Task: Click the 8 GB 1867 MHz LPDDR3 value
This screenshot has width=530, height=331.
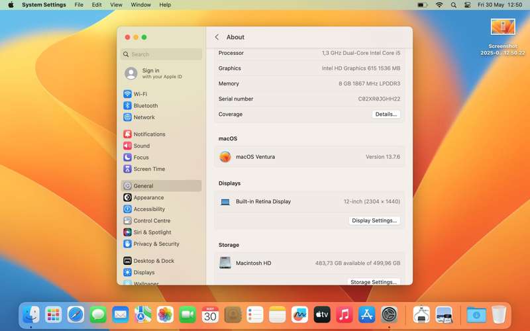Action: [369, 83]
